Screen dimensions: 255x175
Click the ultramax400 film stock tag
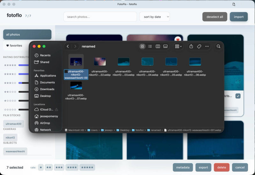tap(13, 124)
